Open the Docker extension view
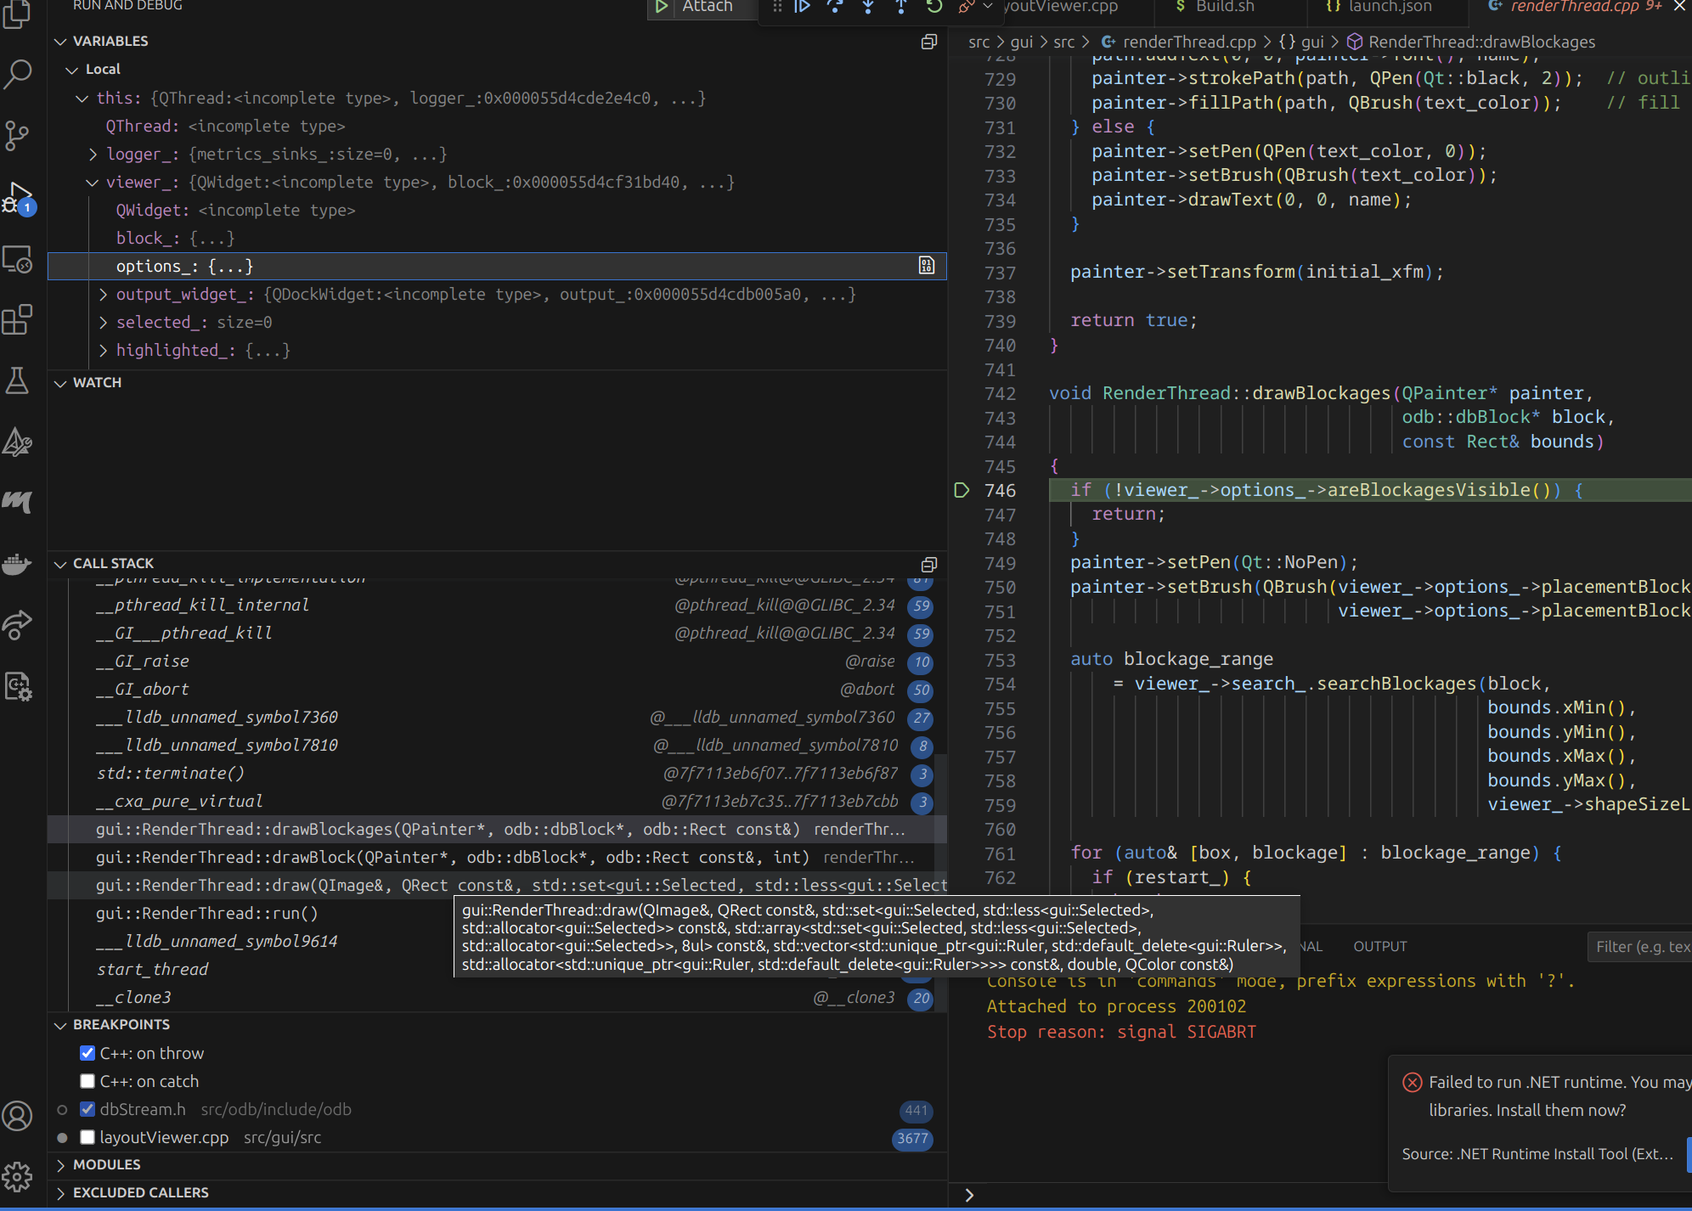Viewport: 1692px width, 1211px height. click(19, 563)
